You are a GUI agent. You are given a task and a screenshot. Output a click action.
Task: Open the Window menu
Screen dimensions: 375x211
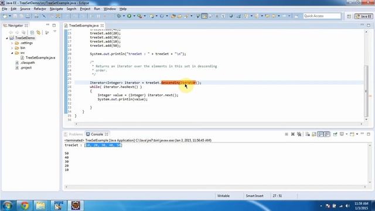click(110, 9)
